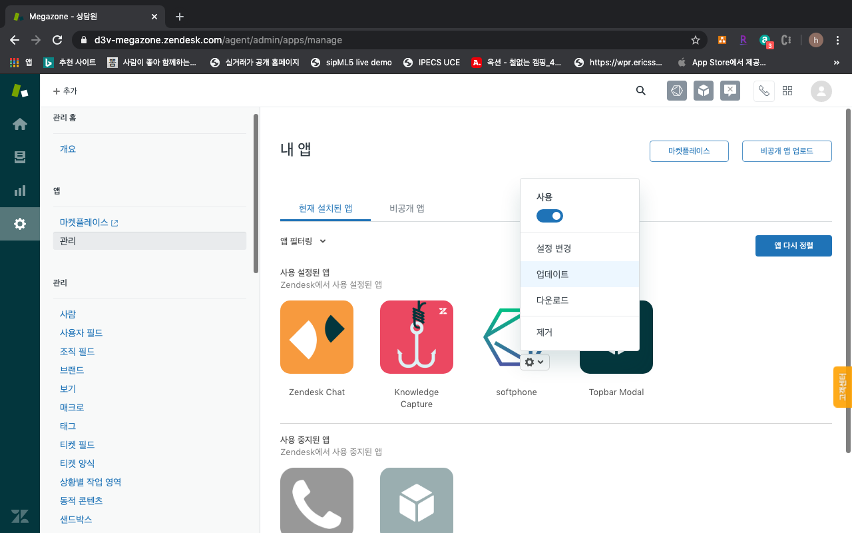Select the Admin gear icon in sidebar
This screenshot has width=852, height=533.
[x=20, y=224]
